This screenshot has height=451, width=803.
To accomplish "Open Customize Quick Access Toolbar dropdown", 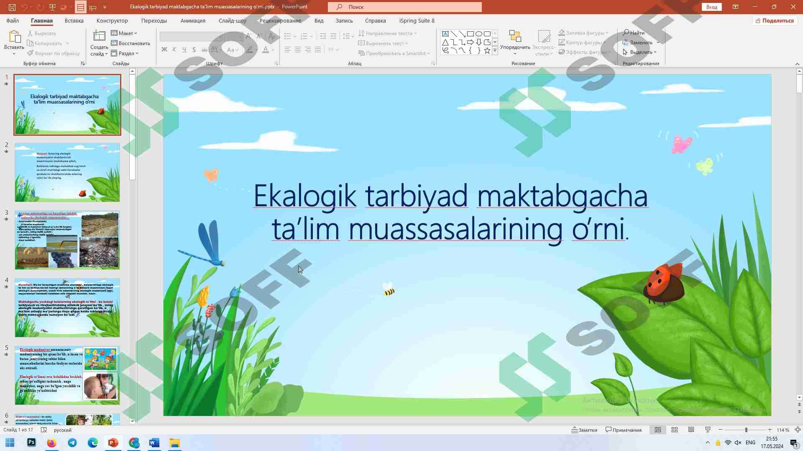I will click(x=105, y=7).
